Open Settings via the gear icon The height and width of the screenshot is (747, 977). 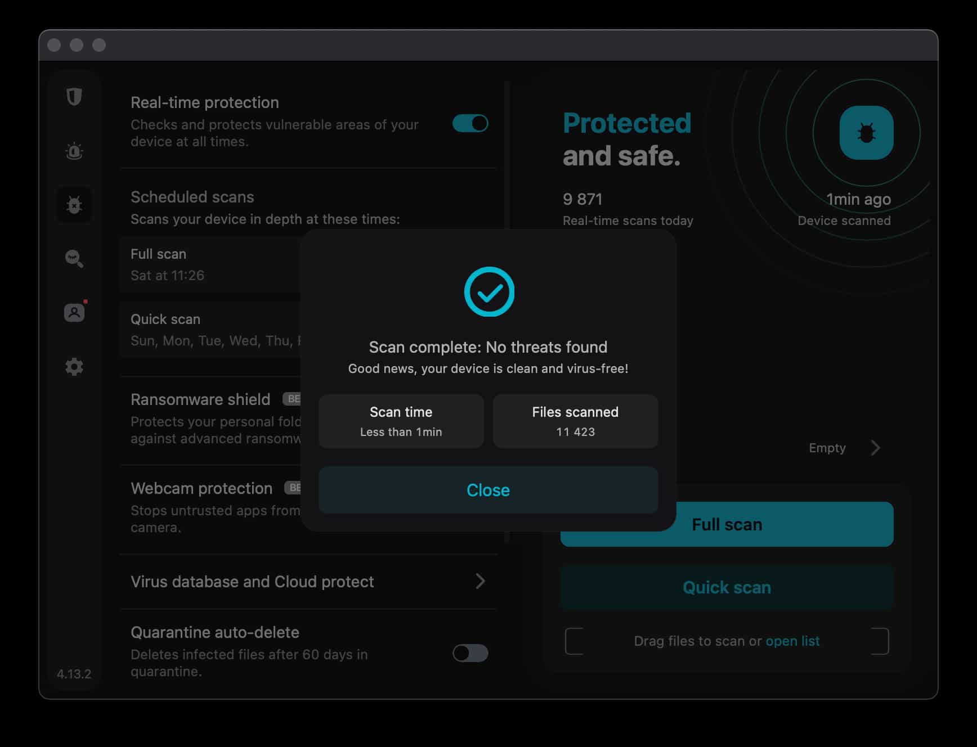[x=74, y=366]
